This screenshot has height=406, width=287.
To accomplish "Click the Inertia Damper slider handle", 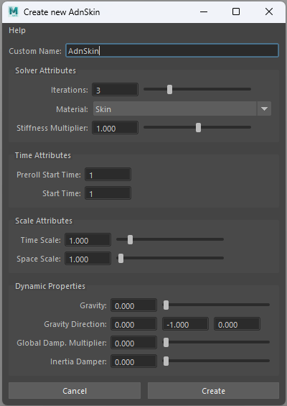I will click(x=166, y=361).
